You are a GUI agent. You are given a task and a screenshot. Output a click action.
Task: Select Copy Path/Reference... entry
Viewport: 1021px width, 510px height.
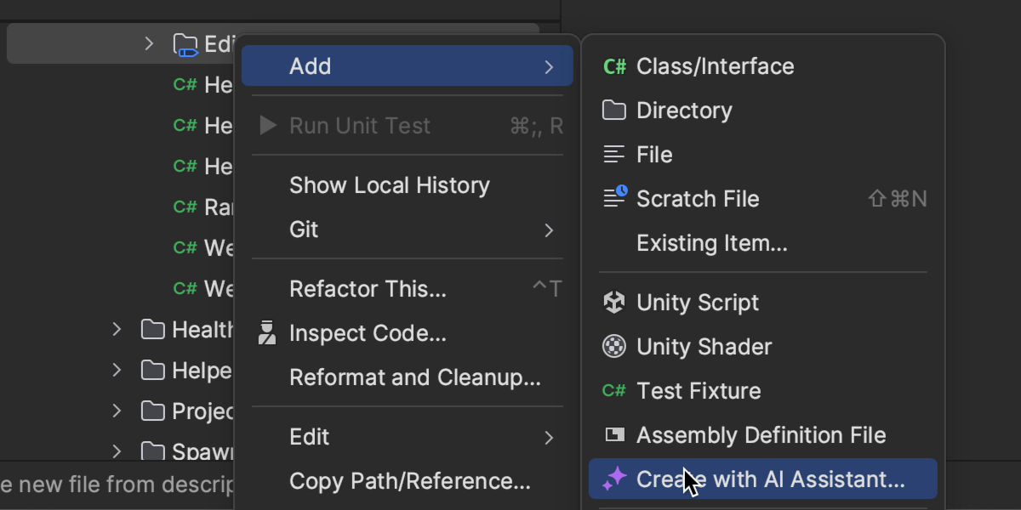click(x=409, y=481)
